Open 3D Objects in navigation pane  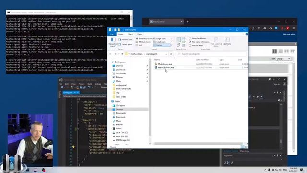click(x=120, y=106)
